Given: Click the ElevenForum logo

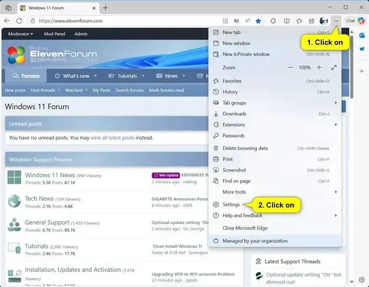Looking at the screenshot, I should 52,55.
